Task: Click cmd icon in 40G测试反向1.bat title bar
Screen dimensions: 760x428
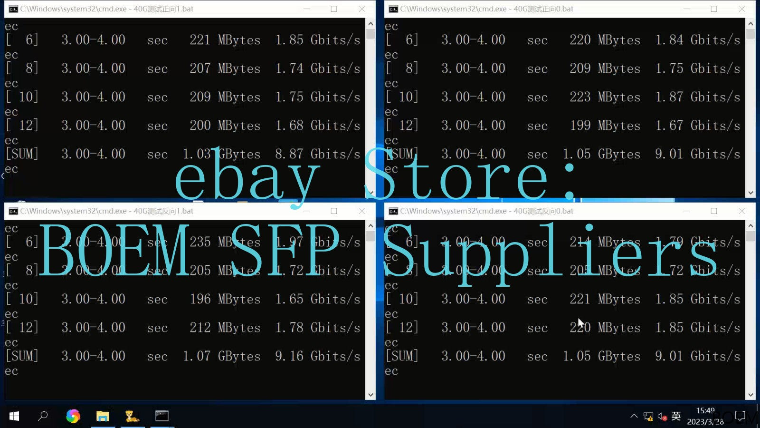Action: 13,211
